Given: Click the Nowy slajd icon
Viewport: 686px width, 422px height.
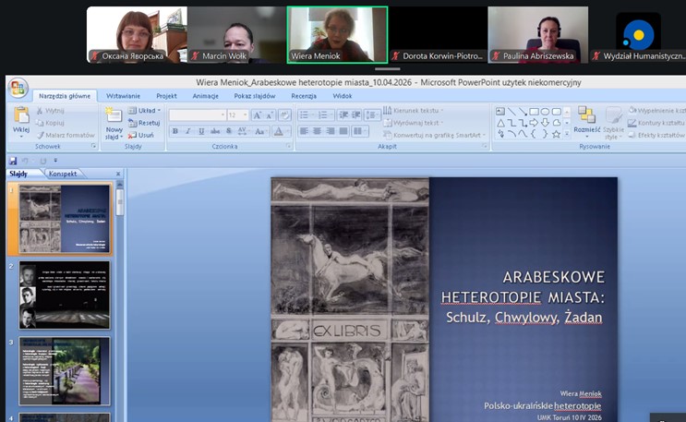Looking at the screenshot, I should tap(114, 116).
